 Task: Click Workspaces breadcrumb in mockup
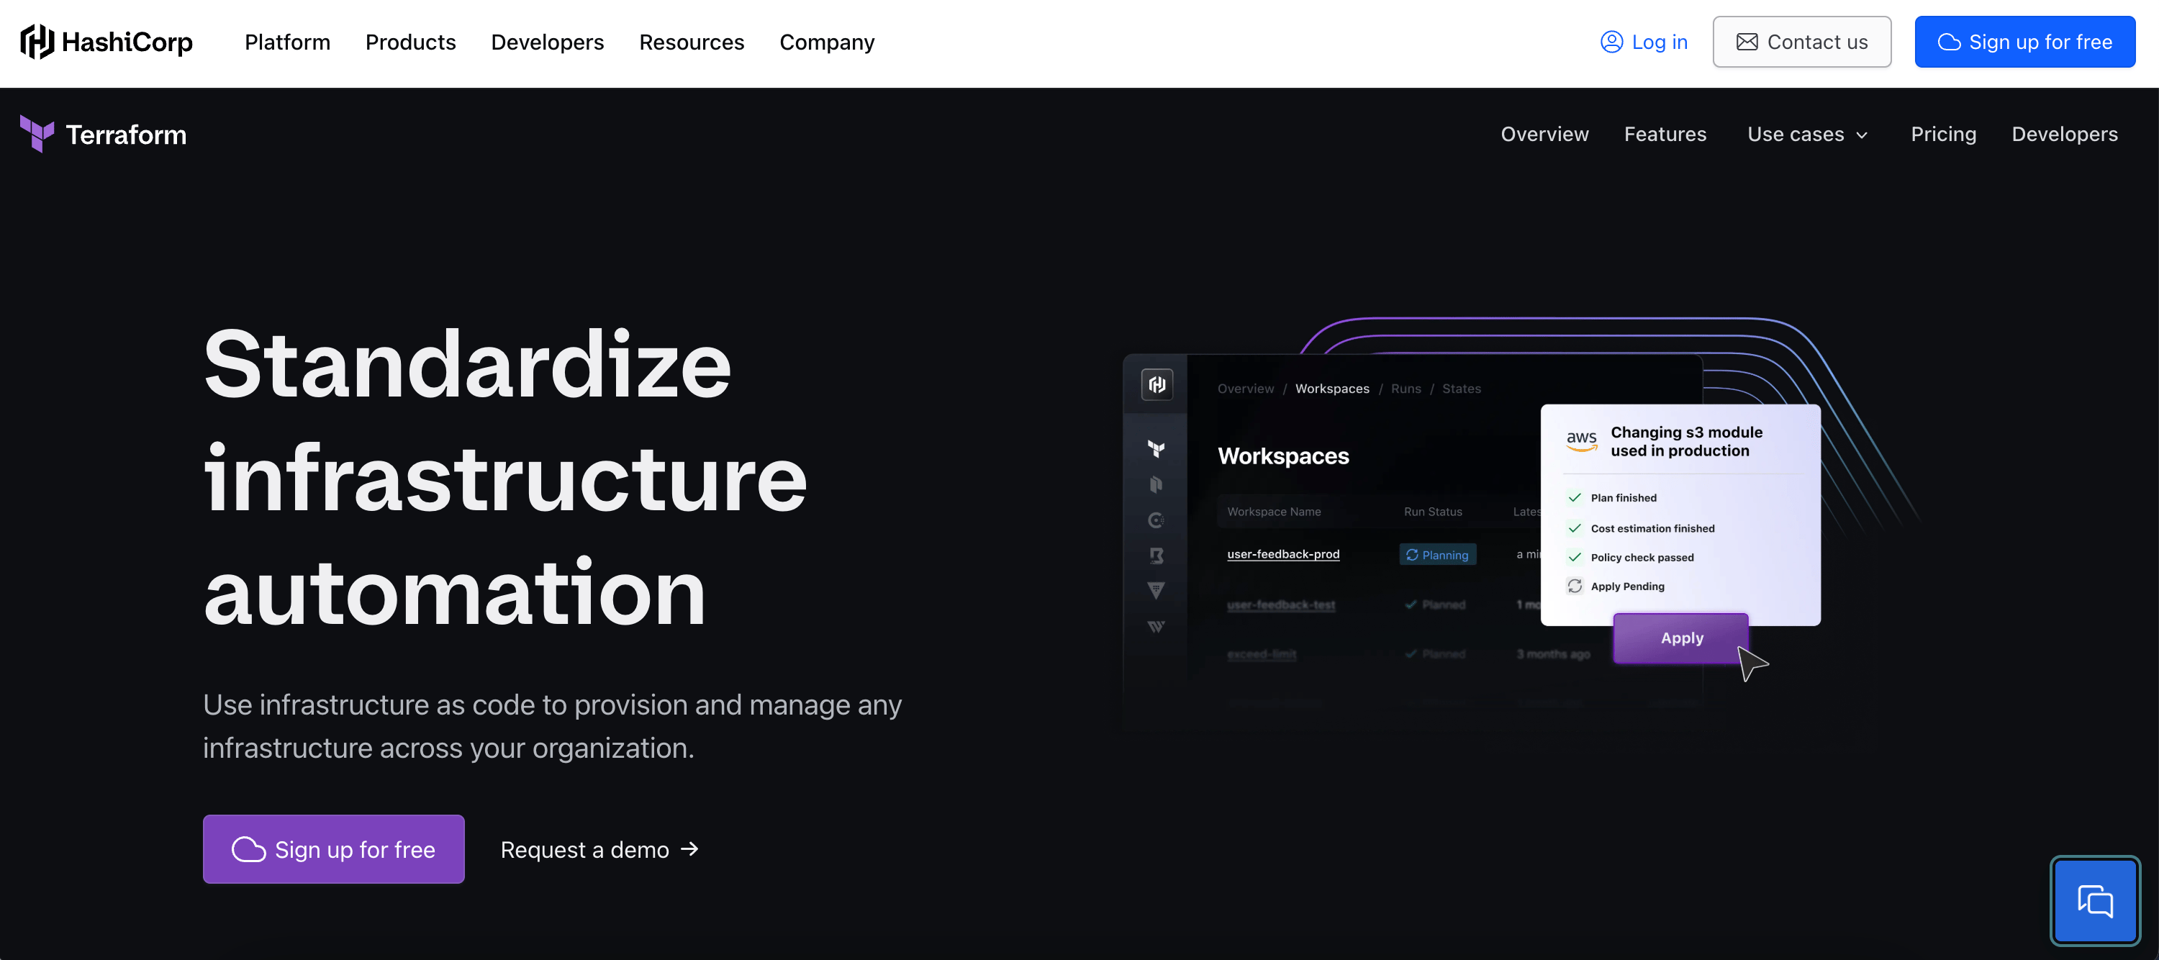click(x=1332, y=388)
